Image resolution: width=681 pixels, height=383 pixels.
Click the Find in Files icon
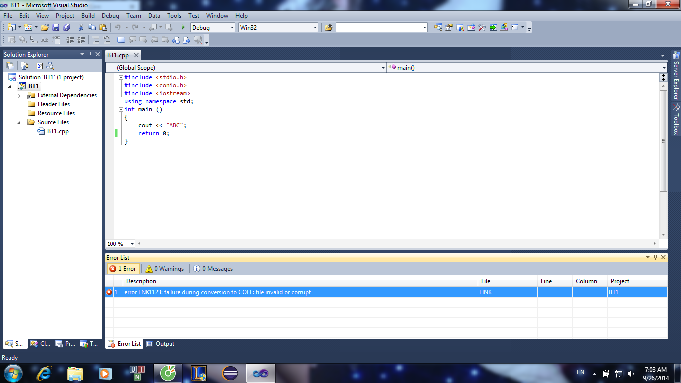(328, 28)
